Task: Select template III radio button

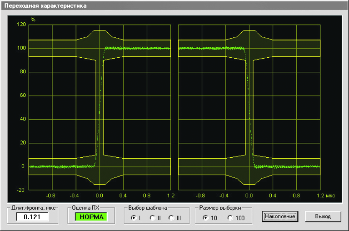Action: point(171,218)
